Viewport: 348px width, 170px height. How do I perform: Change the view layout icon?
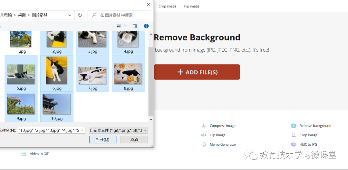click(x=119, y=26)
